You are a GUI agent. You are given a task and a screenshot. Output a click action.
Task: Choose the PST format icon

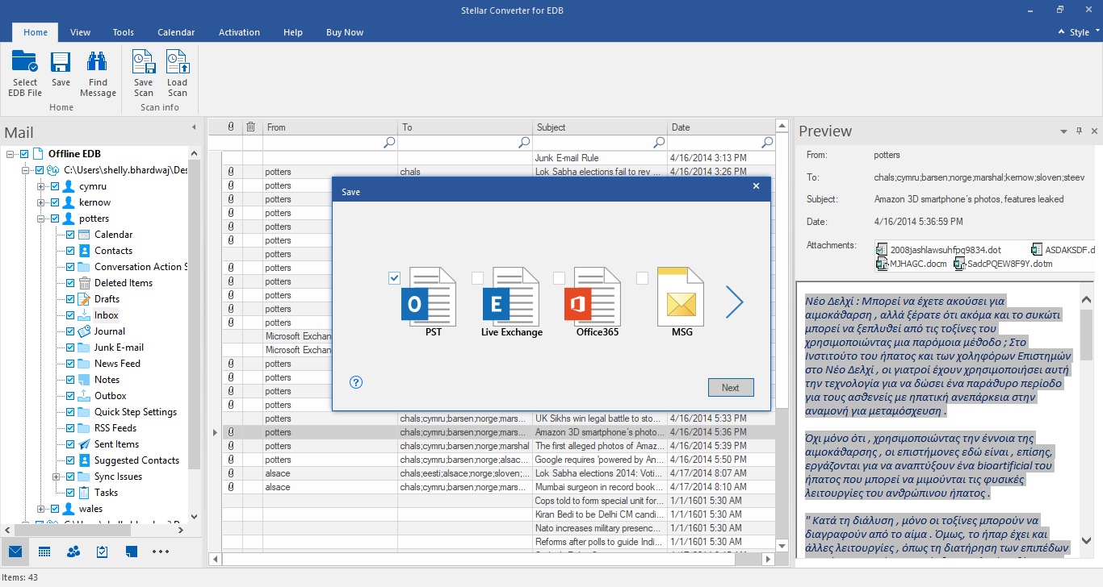429,296
